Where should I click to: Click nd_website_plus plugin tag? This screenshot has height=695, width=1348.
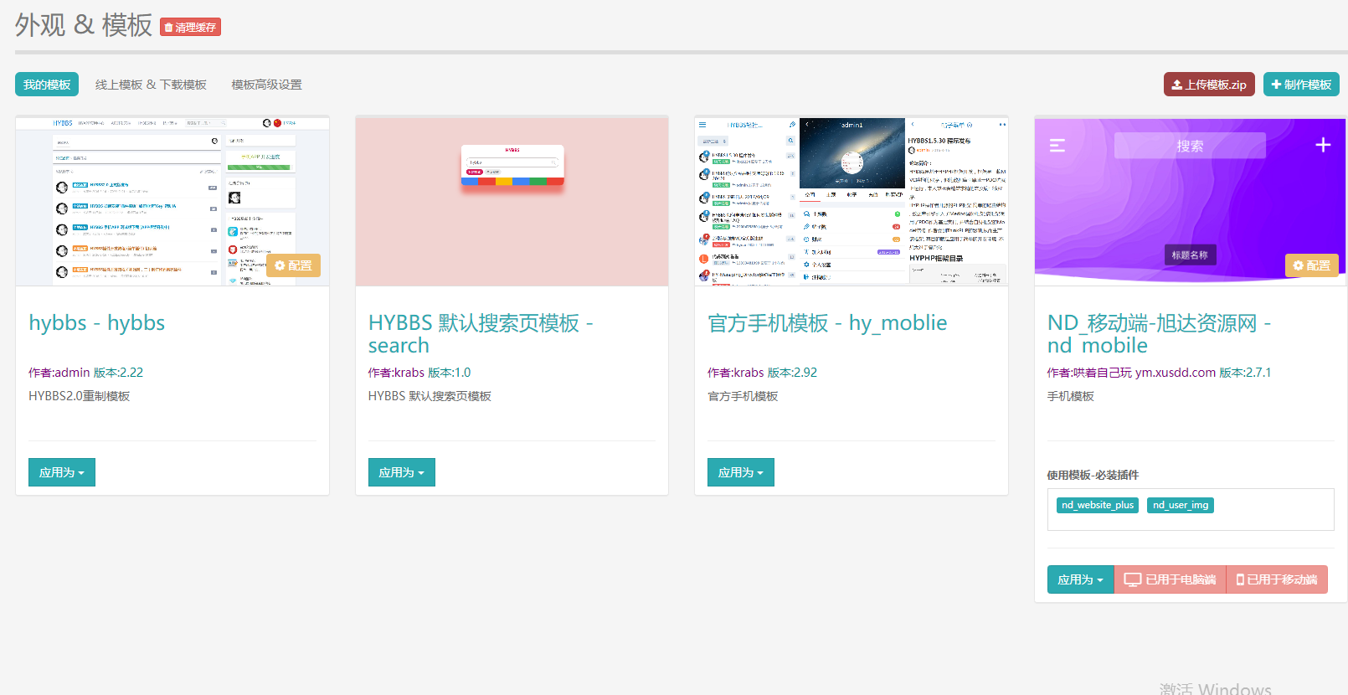point(1098,505)
